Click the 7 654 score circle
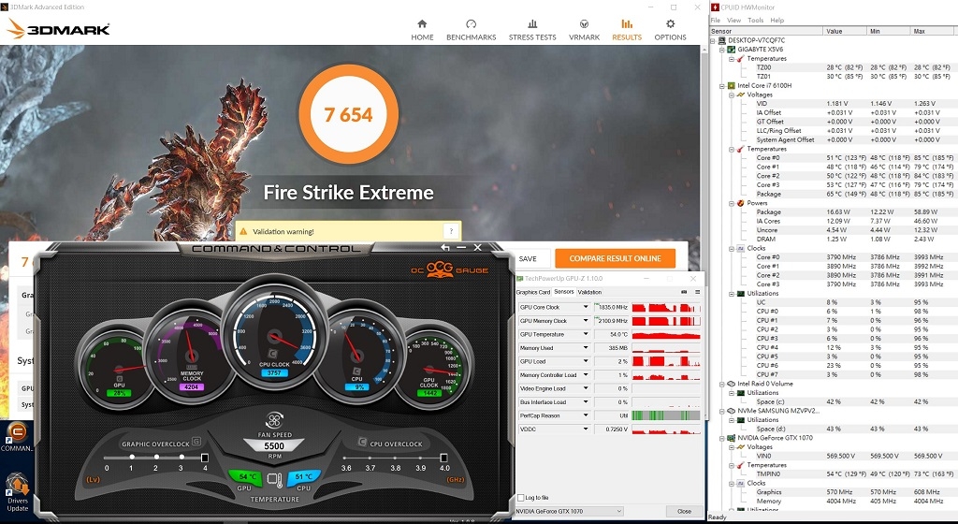The width and height of the screenshot is (958, 524). click(348, 115)
